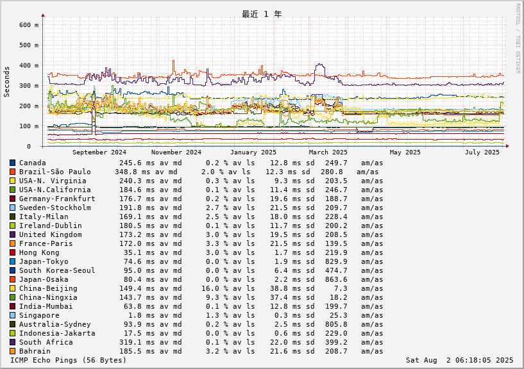Select Hong Kong's "35.1 ms" median value
This screenshot has height=369, width=524.
139,253
